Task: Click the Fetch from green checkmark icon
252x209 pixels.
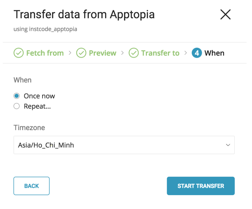Action: point(18,53)
